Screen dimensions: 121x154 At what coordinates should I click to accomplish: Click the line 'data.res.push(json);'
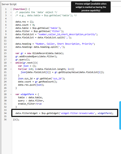pos(31,85)
